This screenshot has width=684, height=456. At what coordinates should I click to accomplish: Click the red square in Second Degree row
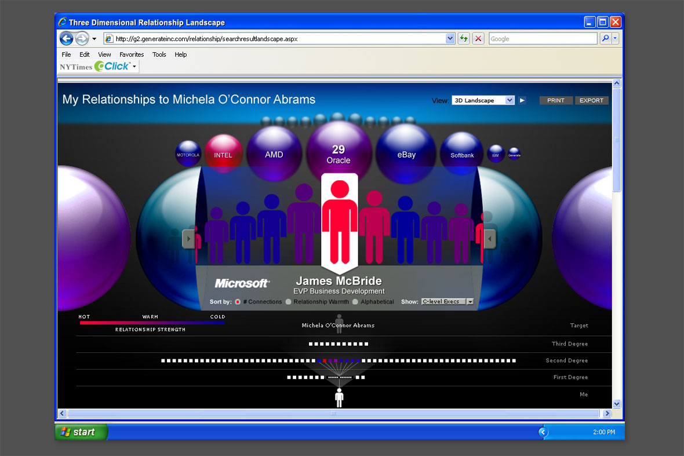[324, 361]
